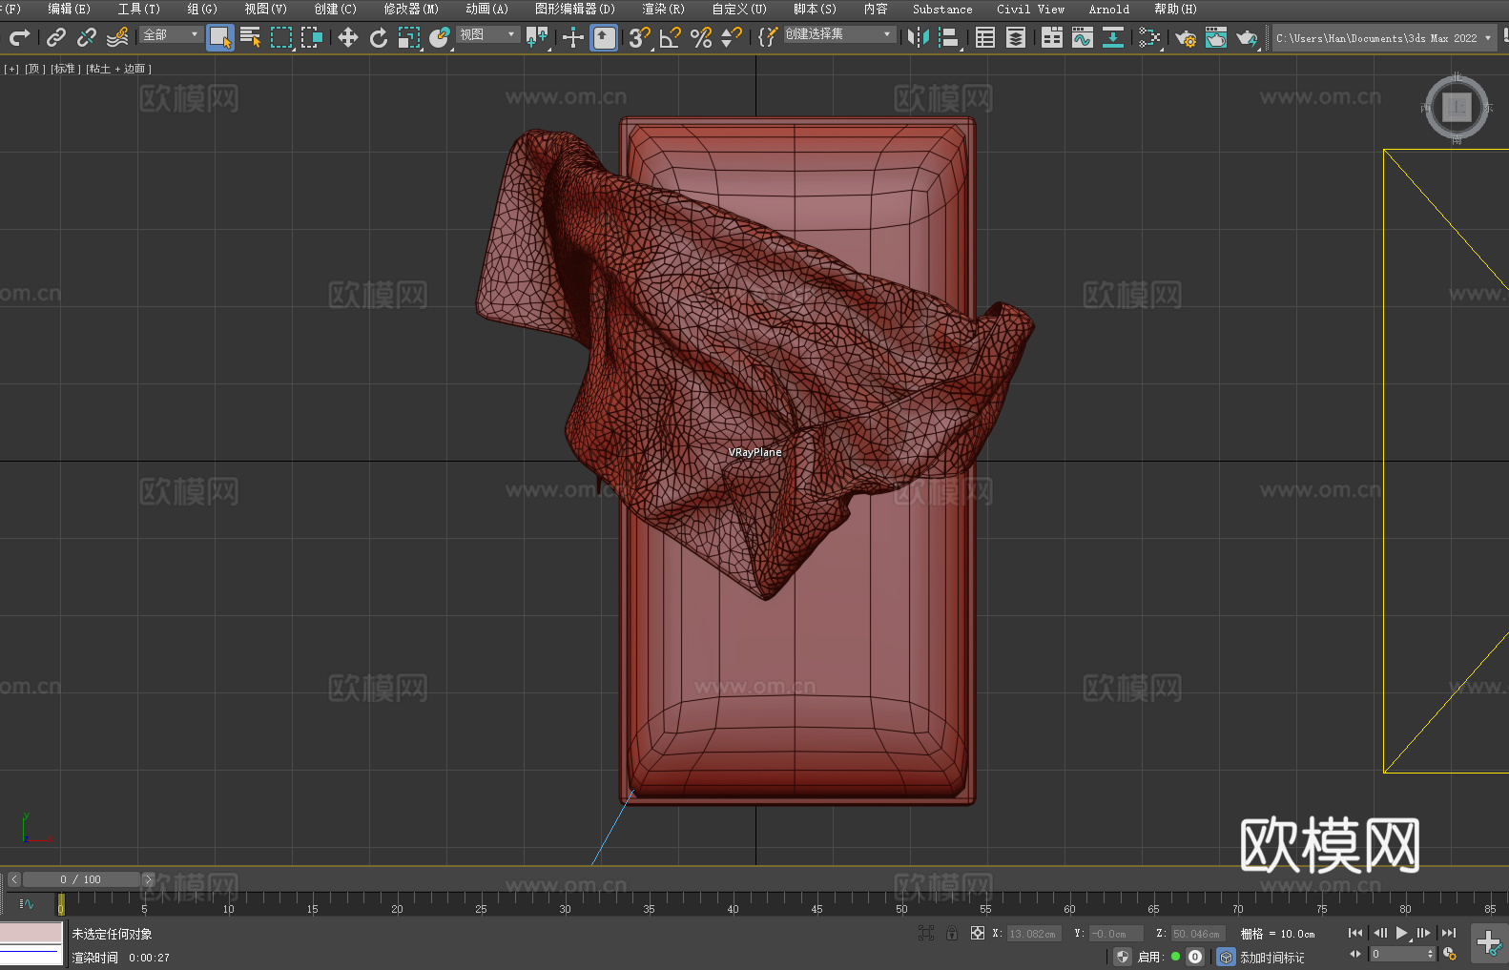Select the Unlink selection tool
Image resolution: width=1509 pixels, height=970 pixels.
tap(87, 37)
